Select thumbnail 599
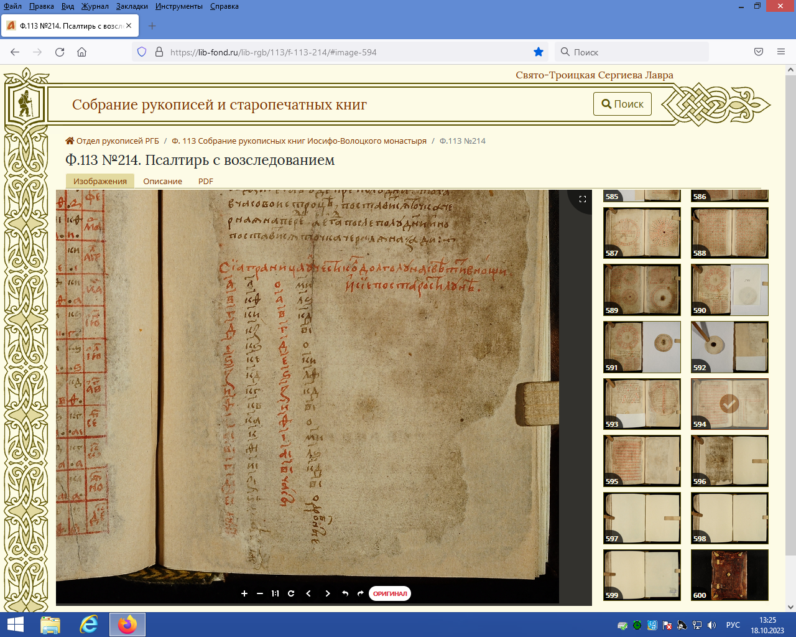The height and width of the screenshot is (637, 796). [642, 575]
